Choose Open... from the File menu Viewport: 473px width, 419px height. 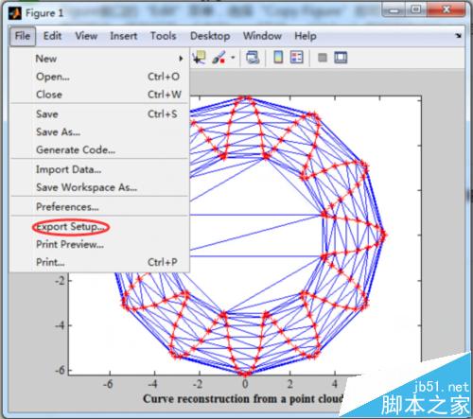(99, 77)
